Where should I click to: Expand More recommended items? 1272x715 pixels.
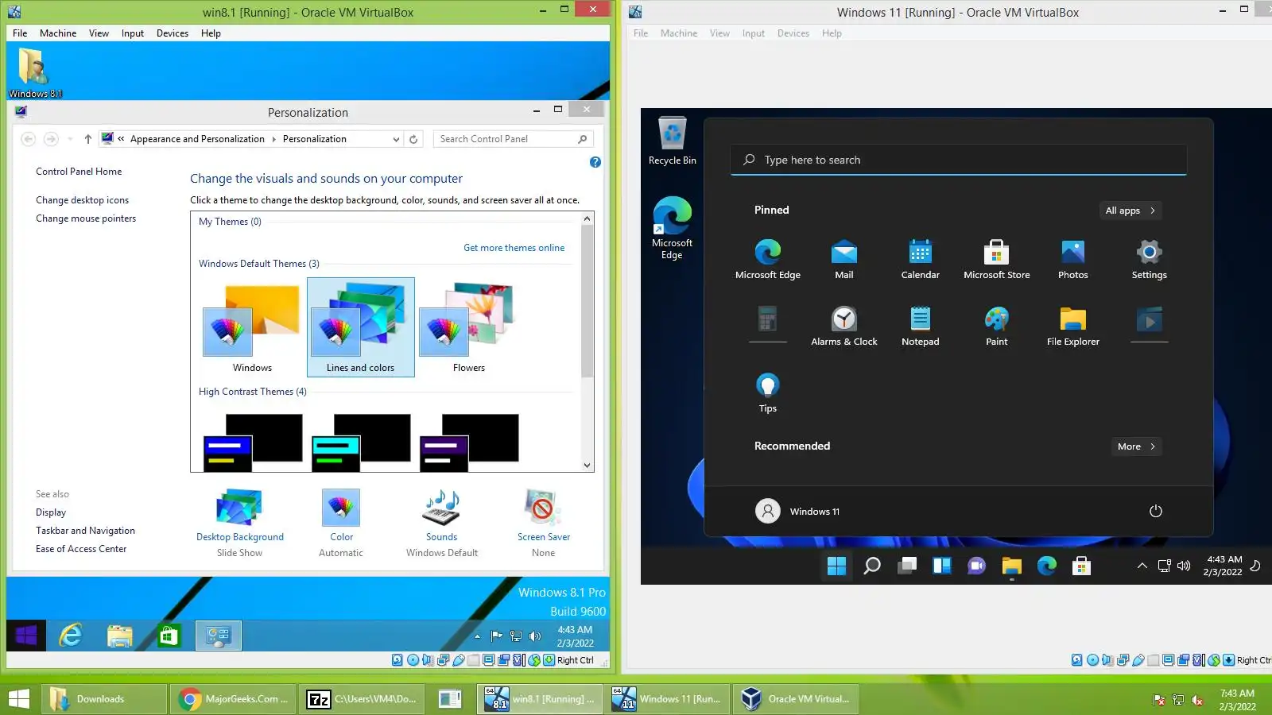pos(1136,446)
